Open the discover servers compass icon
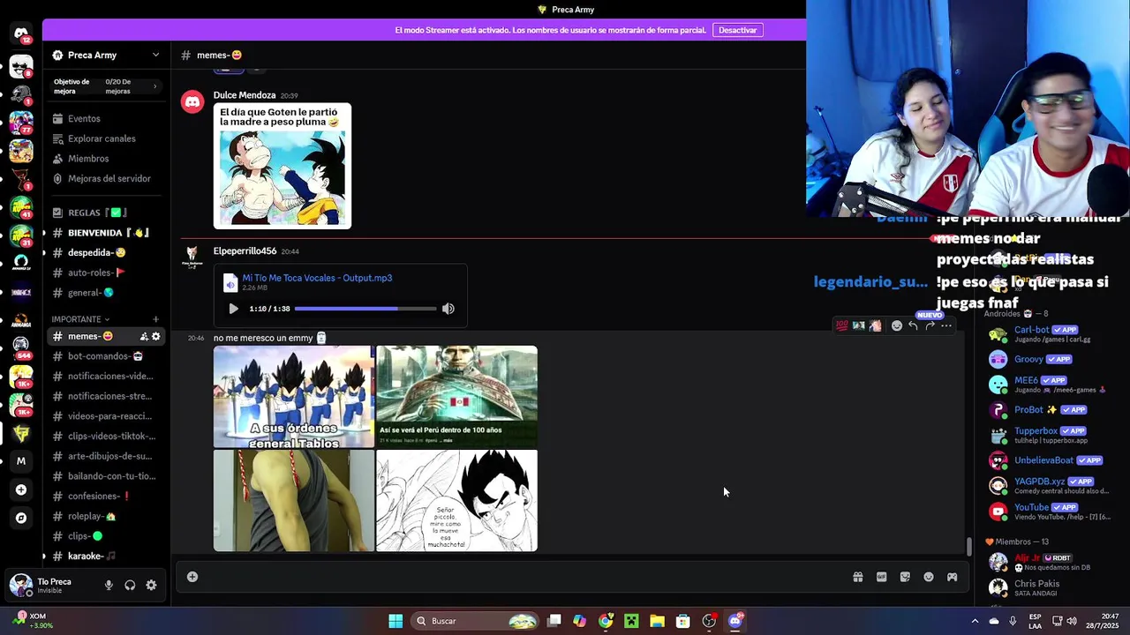The height and width of the screenshot is (635, 1130). (21, 518)
